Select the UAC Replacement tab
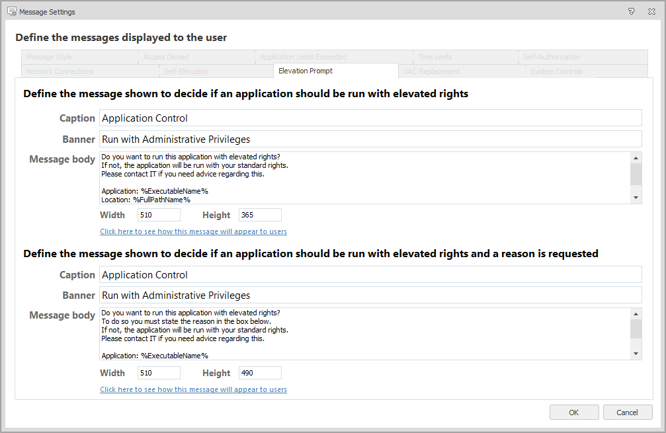The image size is (666, 433). 431,71
